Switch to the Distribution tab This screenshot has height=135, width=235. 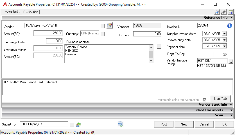tap(31, 12)
